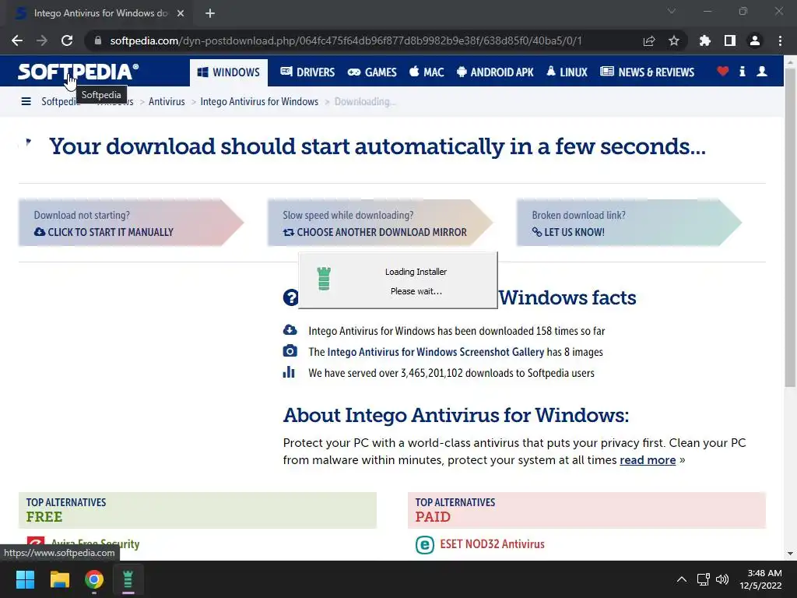Viewport: 797px width, 598px height.
Task: Reload the current page
Action: (x=67, y=40)
